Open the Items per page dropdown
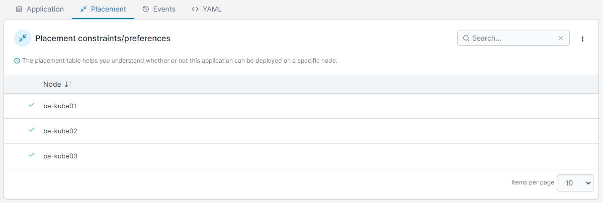Screen dimensions: 603x203 coord(575,183)
